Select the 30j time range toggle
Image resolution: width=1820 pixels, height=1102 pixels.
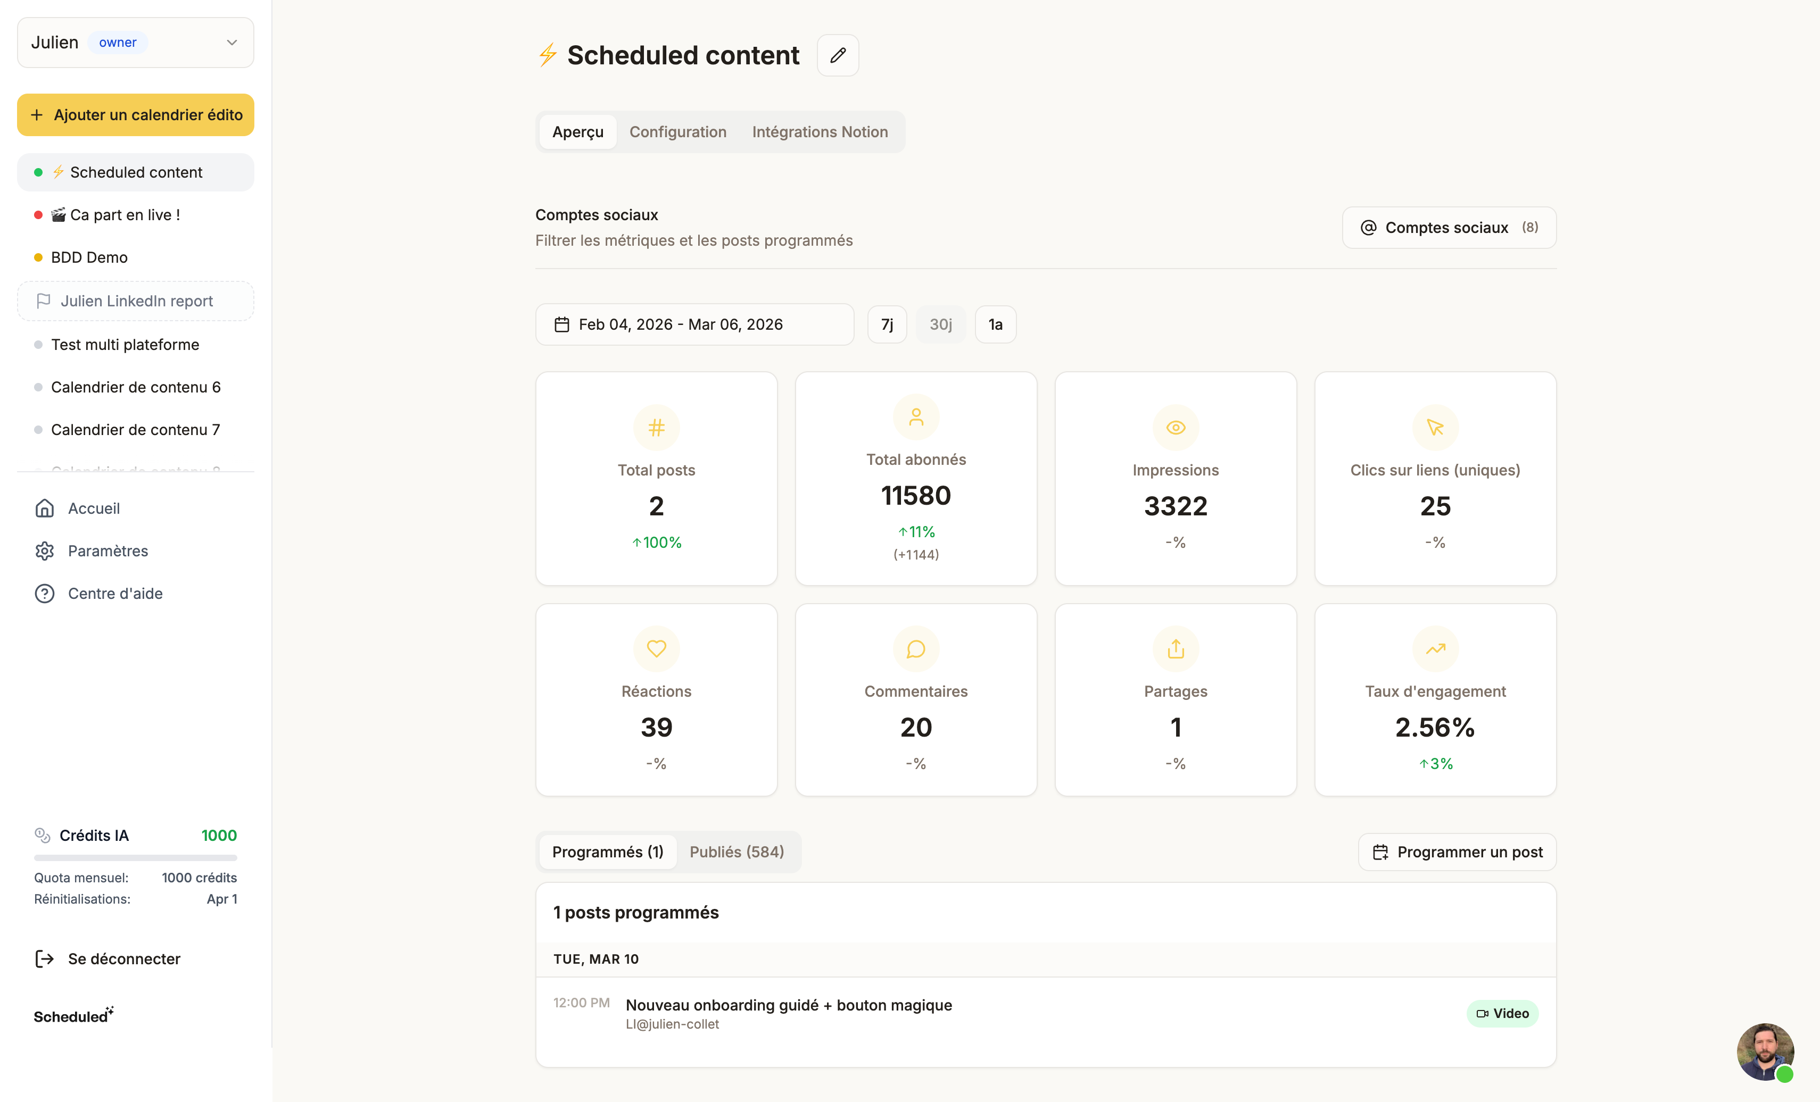click(x=940, y=325)
